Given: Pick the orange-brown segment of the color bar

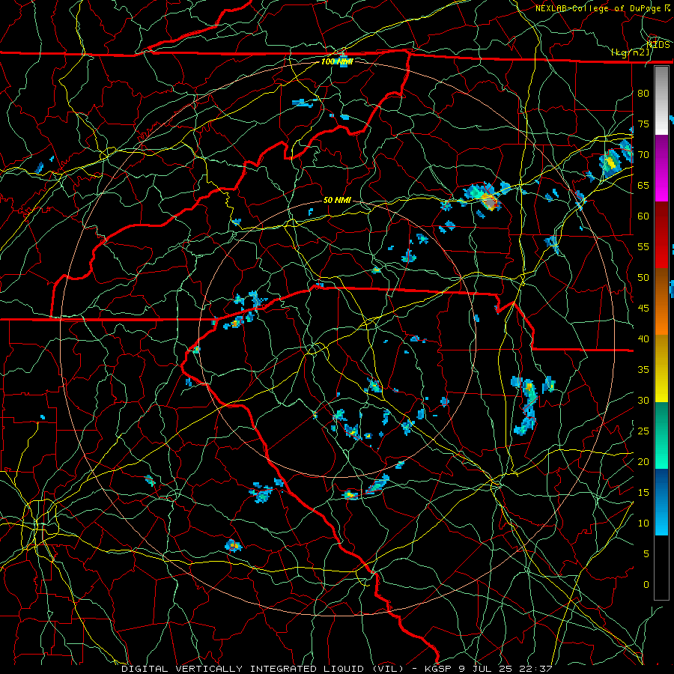Looking at the screenshot, I should tap(661, 302).
